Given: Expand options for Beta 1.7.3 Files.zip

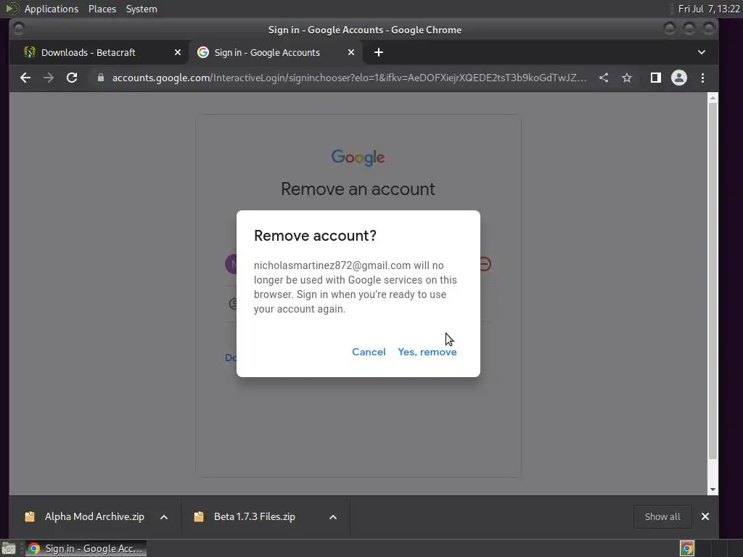Looking at the screenshot, I should pos(333,517).
